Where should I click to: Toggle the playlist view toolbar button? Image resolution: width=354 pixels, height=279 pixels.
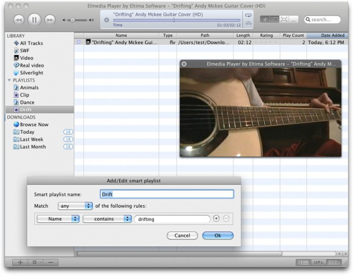click(274, 20)
